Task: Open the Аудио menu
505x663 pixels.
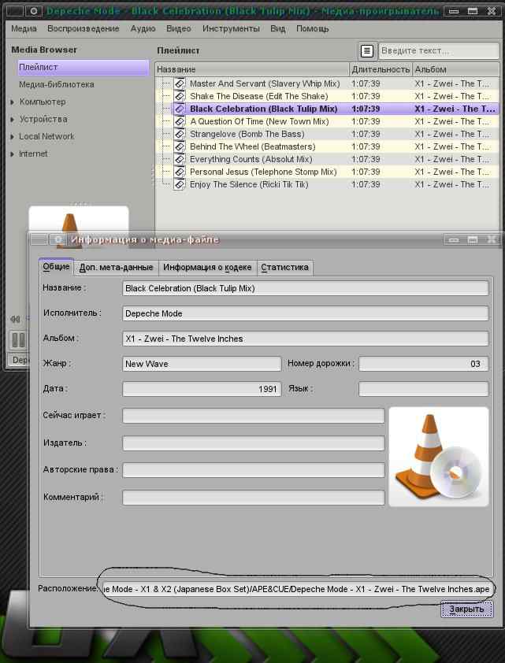Action: [x=143, y=29]
